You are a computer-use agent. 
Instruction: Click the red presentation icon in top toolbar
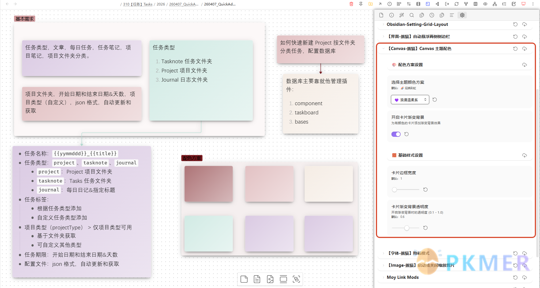[523, 4]
